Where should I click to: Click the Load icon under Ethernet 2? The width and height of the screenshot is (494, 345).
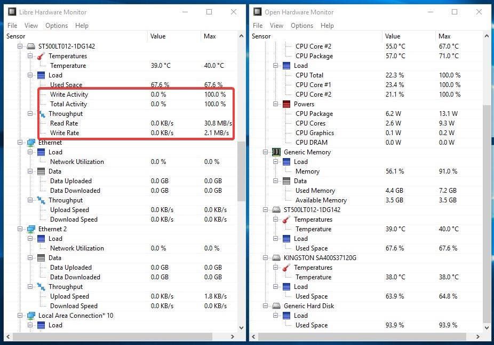pyautogui.click(x=41, y=239)
